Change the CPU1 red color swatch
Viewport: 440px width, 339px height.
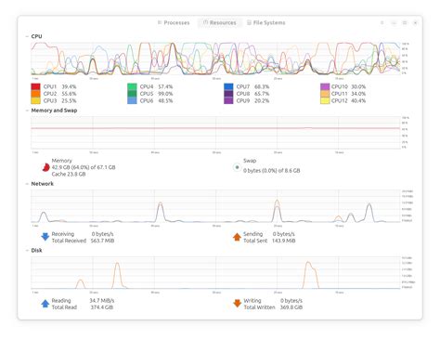(x=35, y=86)
